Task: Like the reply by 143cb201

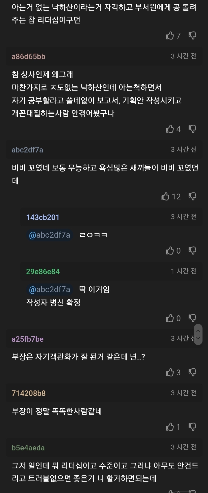Action: pos(170,251)
